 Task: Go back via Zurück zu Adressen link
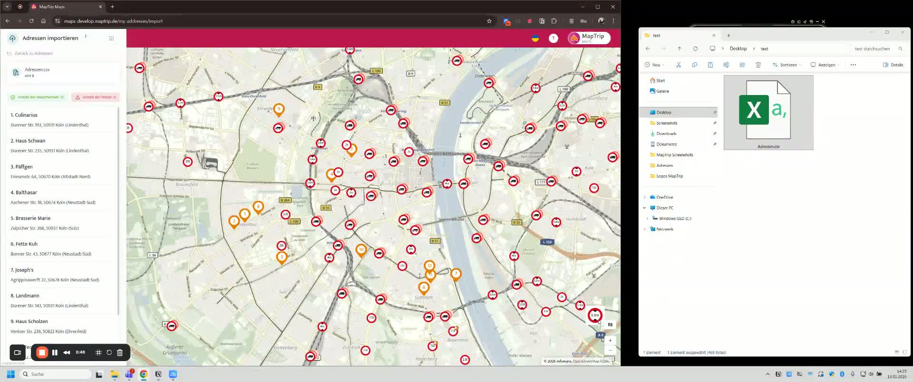29,53
